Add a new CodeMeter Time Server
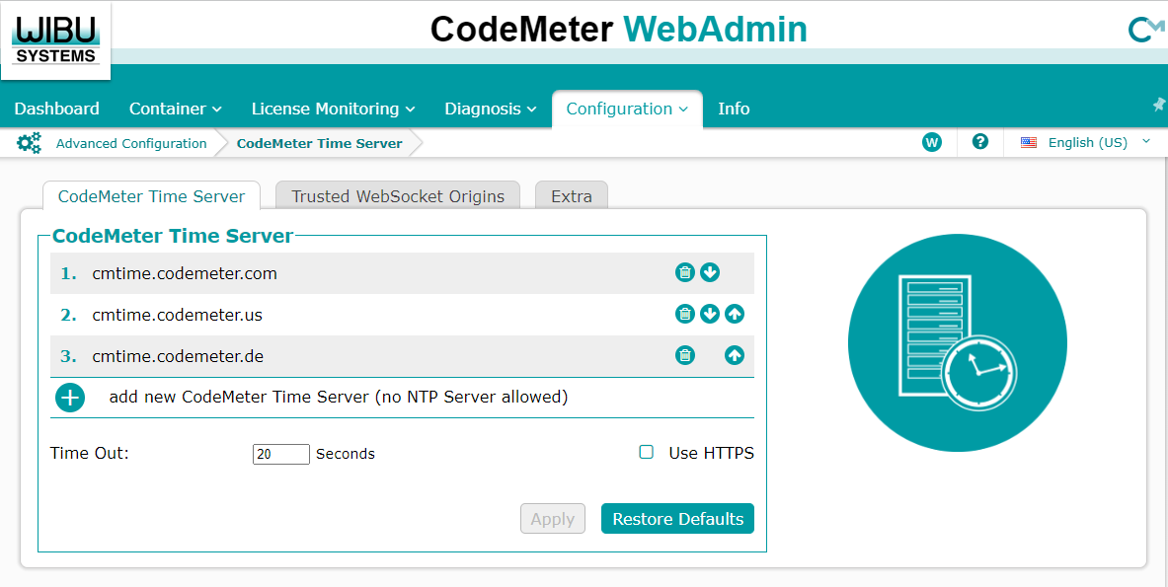Screen dimensions: 1168x587 tap(70, 398)
